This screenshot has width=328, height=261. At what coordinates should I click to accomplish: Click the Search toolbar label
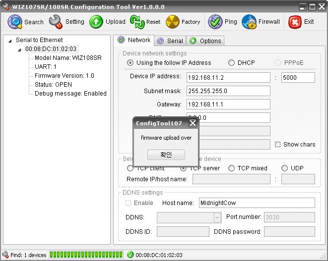tap(34, 22)
